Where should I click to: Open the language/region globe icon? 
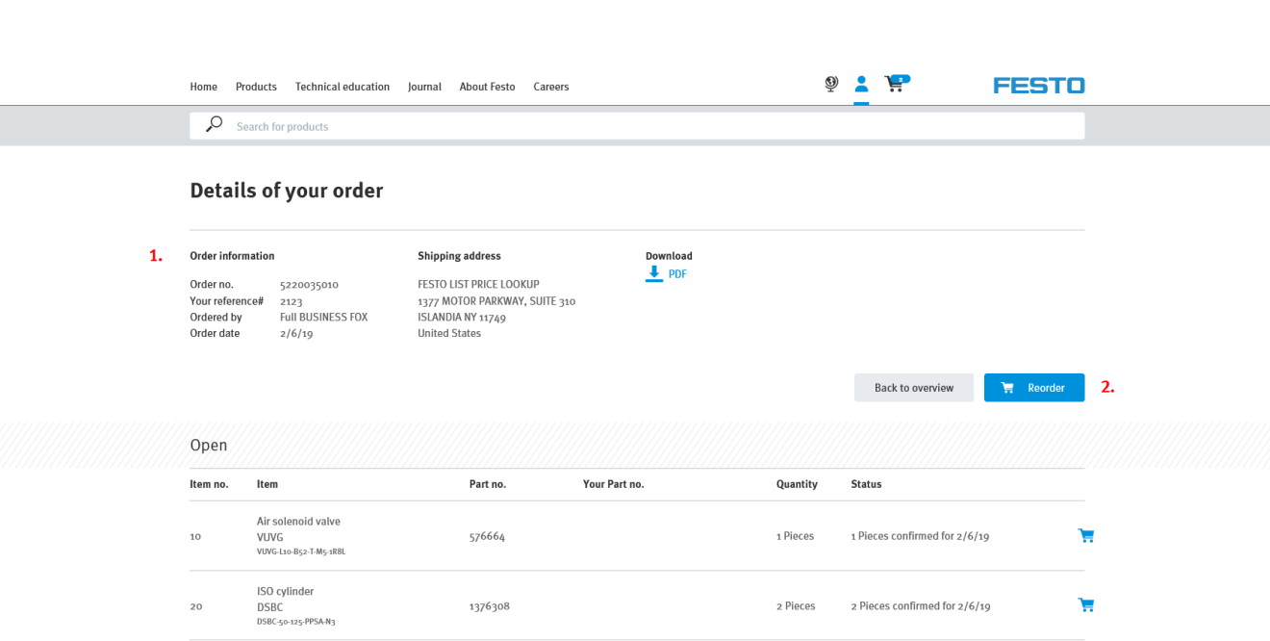830,84
